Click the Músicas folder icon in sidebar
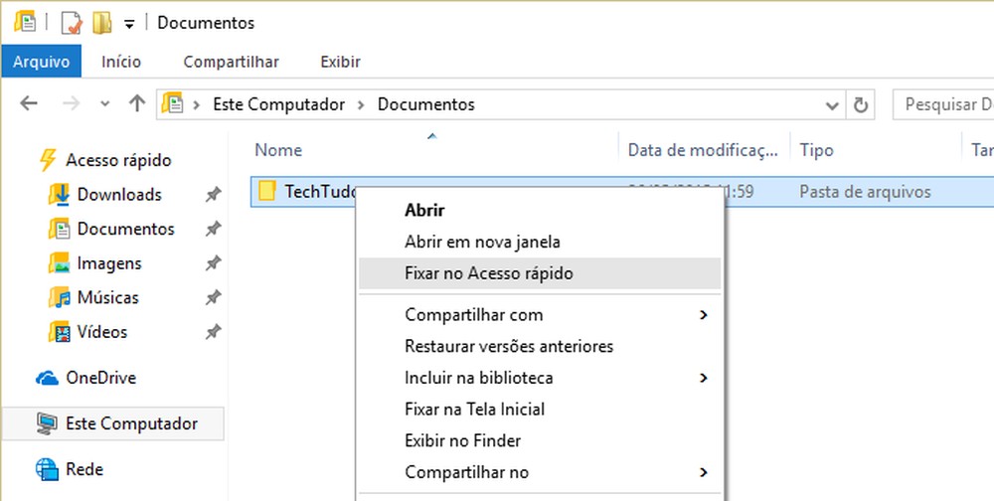The height and width of the screenshot is (501, 994). (59, 297)
